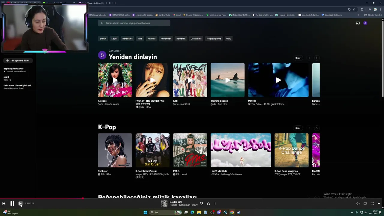Open the Fotopea bookmark

coord(285,15)
